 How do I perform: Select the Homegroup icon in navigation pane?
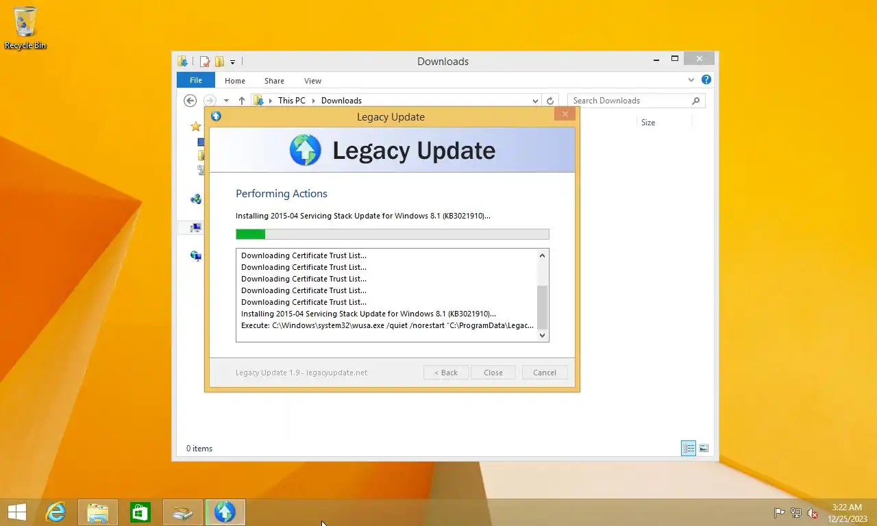coord(196,199)
